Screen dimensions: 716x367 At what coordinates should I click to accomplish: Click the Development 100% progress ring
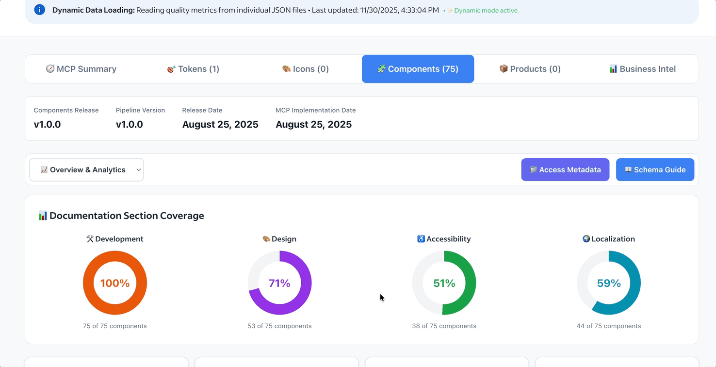click(x=115, y=283)
